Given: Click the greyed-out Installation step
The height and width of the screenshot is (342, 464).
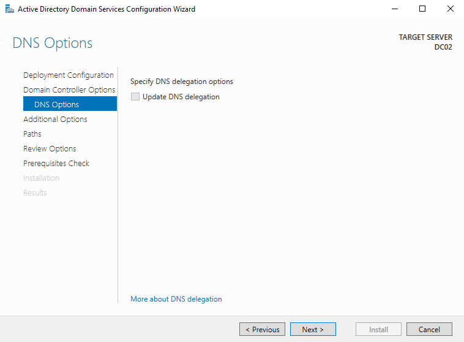Looking at the screenshot, I should (x=41, y=178).
